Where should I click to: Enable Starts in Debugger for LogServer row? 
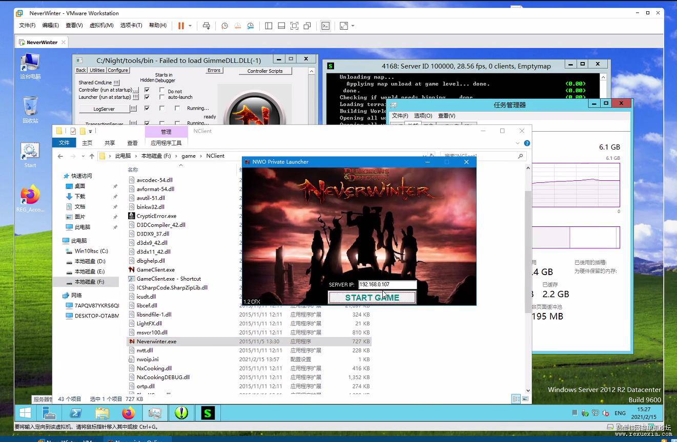click(162, 109)
